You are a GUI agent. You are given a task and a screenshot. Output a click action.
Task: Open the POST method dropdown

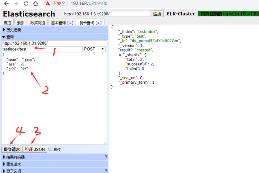[94, 49]
